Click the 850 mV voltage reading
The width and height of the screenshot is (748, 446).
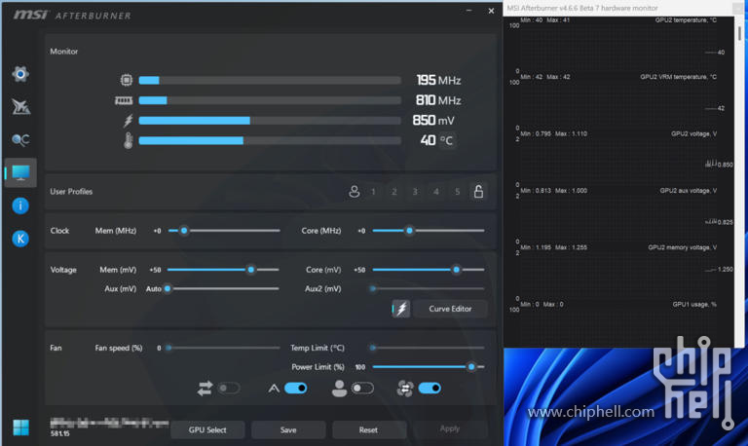coord(433,120)
